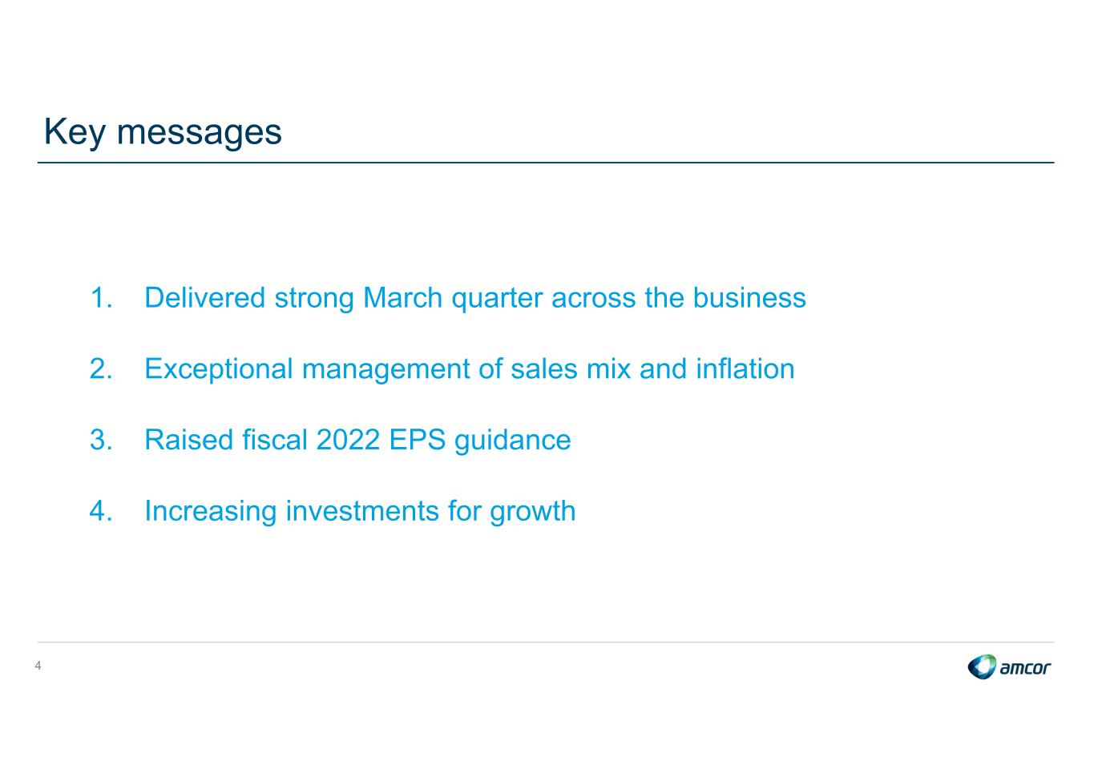
Task: Click the dark line under the title
Action: [546, 163]
